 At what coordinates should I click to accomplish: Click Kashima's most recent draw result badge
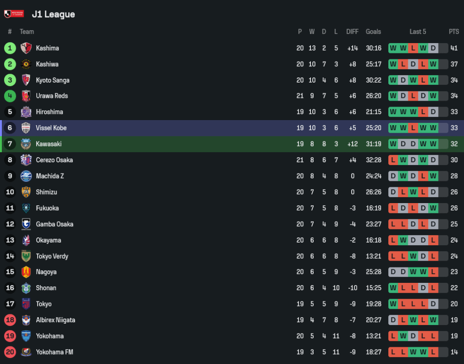433,48
